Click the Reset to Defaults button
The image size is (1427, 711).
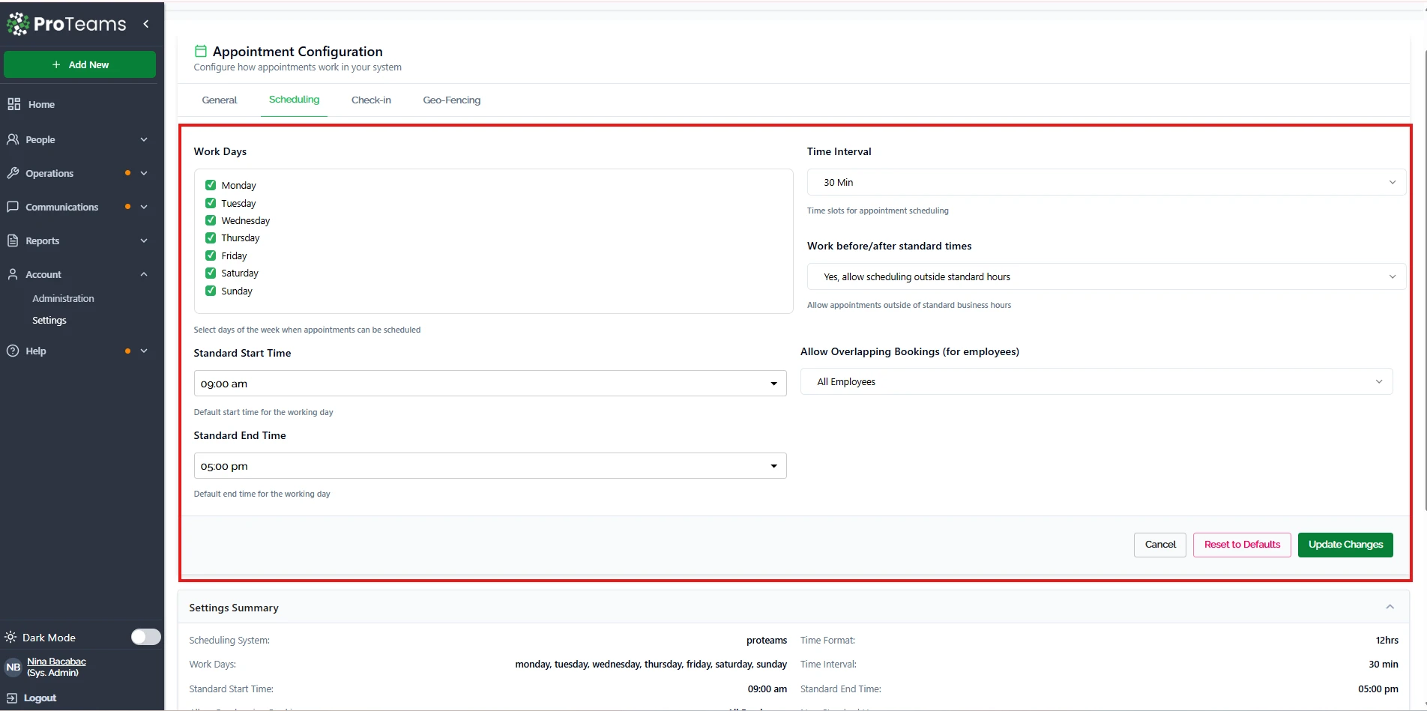(1241, 545)
